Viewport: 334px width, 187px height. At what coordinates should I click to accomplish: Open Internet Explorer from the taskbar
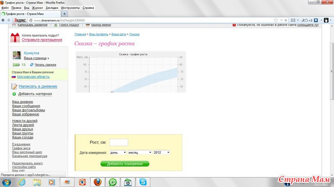tap(22, 182)
